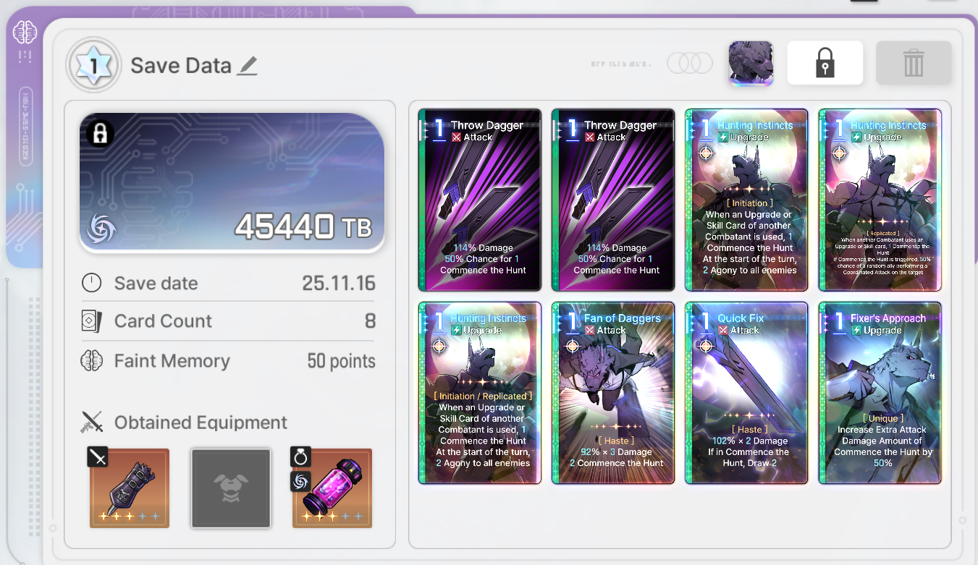Click the swirl emblem on the 45440 TB banner
The width and height of the screenshot is (978, 565).
101,229
